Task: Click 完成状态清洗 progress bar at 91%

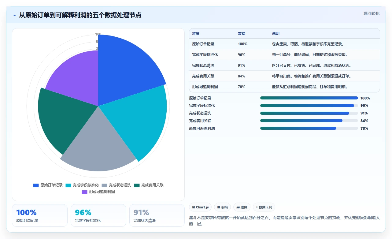Action: 309,113
